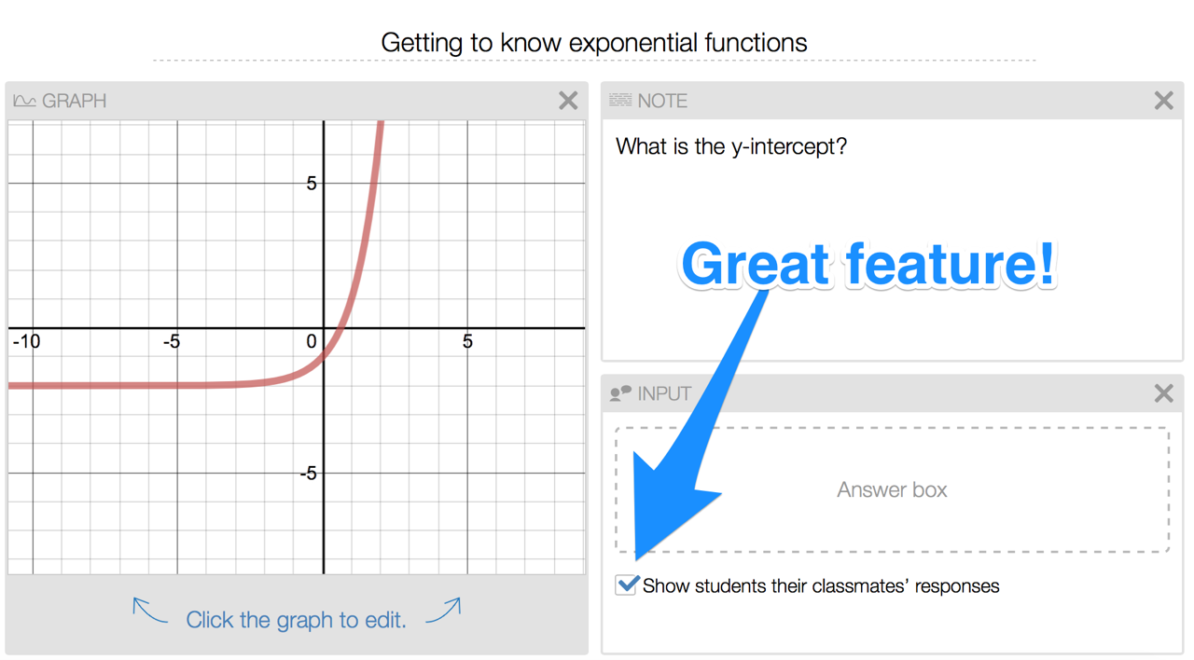Delete the INPUT panel with its X
Screen dimensions: 1194x660
(1163, 393)
